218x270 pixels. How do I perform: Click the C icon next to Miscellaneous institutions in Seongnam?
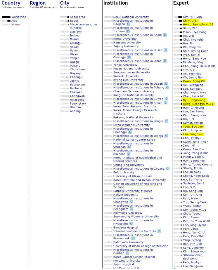132,209
